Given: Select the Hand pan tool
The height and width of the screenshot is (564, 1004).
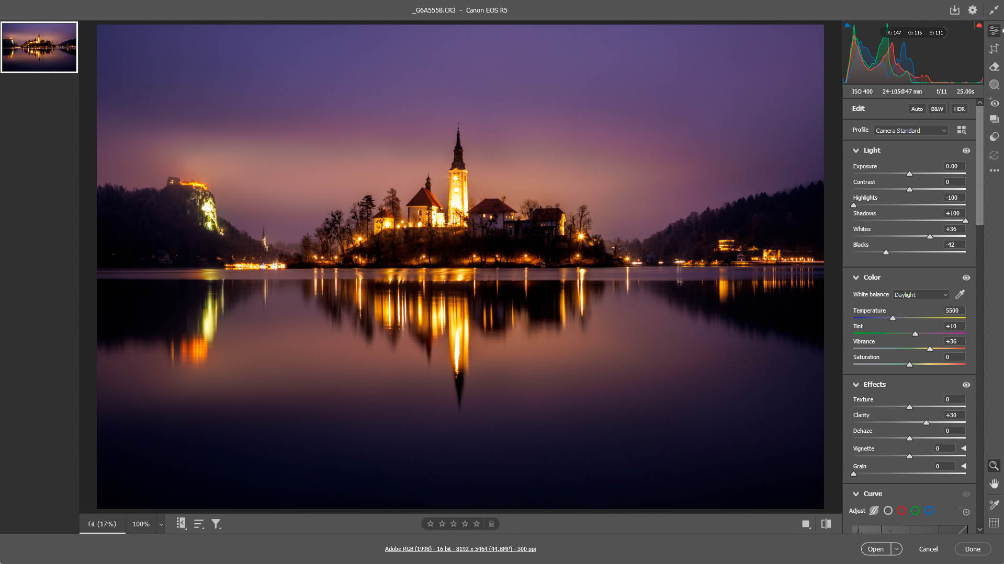Looking at the screenshot, I should tap(994, 483).
